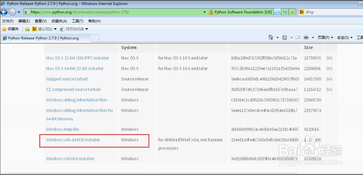Open the 安全(S) safety menu

345,37
